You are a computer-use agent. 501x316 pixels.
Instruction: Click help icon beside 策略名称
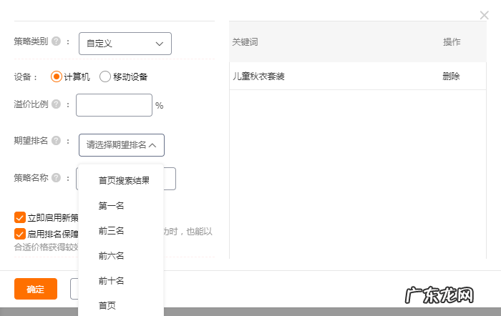click(57, 178)
